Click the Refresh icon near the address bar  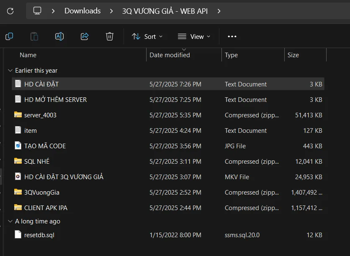click(10, 11)
